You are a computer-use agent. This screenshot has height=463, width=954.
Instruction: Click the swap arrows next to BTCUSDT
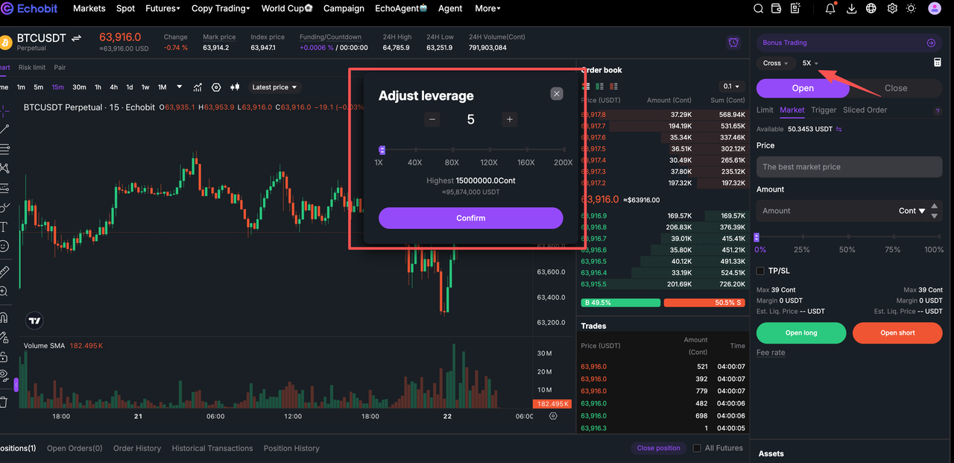[76, 38]
